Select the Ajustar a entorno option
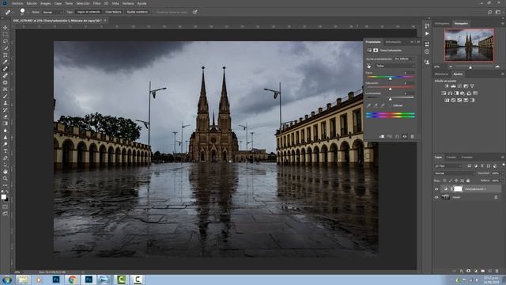506x285 pixels. coord(137,12)
